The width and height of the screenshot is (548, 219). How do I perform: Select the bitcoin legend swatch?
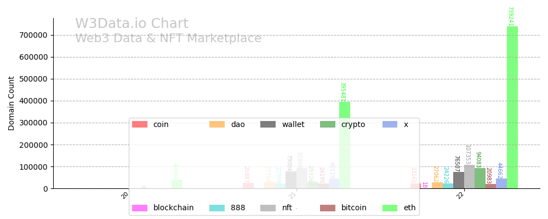click(328, 208)
